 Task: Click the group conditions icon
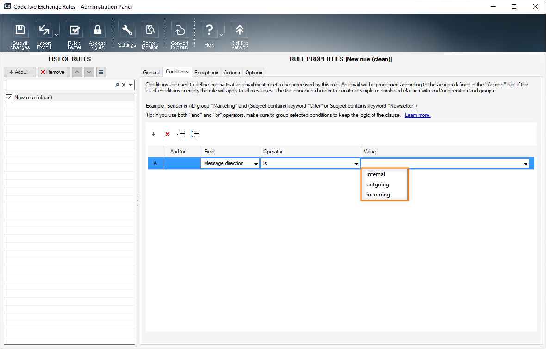click(x=181, y=134)
